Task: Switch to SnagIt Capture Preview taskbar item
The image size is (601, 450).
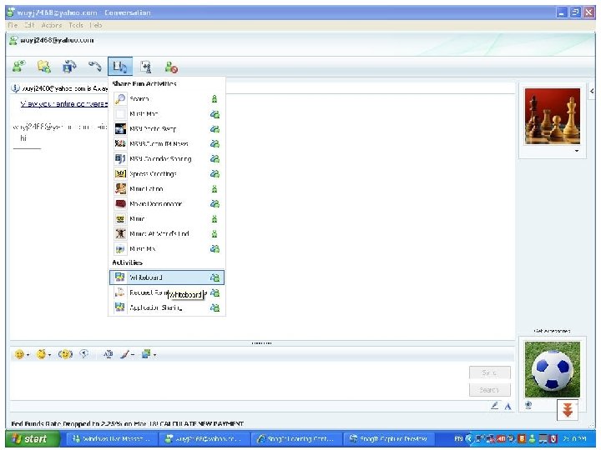Action: coord(389,439)
